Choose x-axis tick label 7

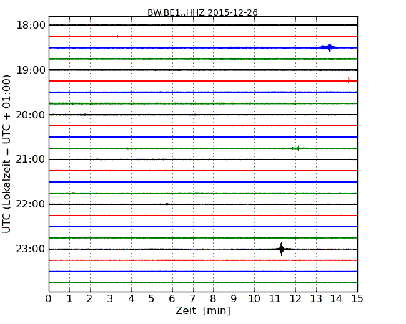tap(192, 298)
